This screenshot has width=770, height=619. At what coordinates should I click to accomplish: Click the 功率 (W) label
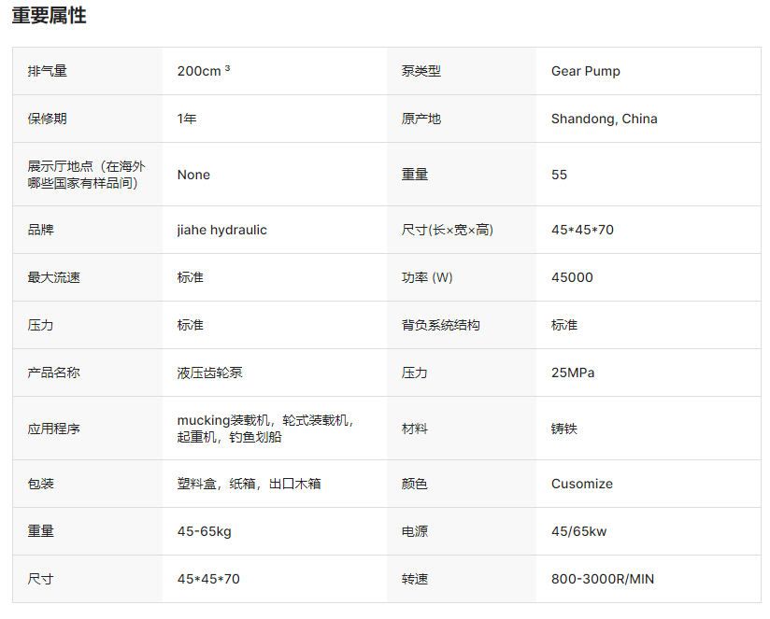[427, 277]
